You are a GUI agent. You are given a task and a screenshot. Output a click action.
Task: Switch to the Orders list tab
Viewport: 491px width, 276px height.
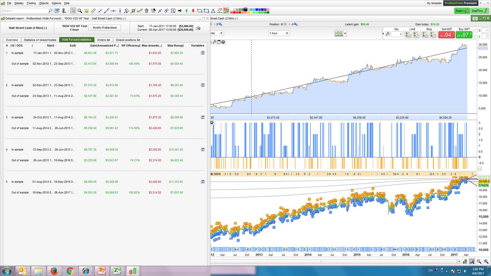(103, 40)
